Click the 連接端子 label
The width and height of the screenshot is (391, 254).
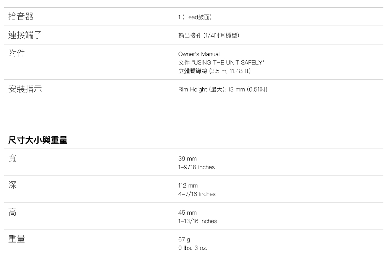tap(25, 35)
